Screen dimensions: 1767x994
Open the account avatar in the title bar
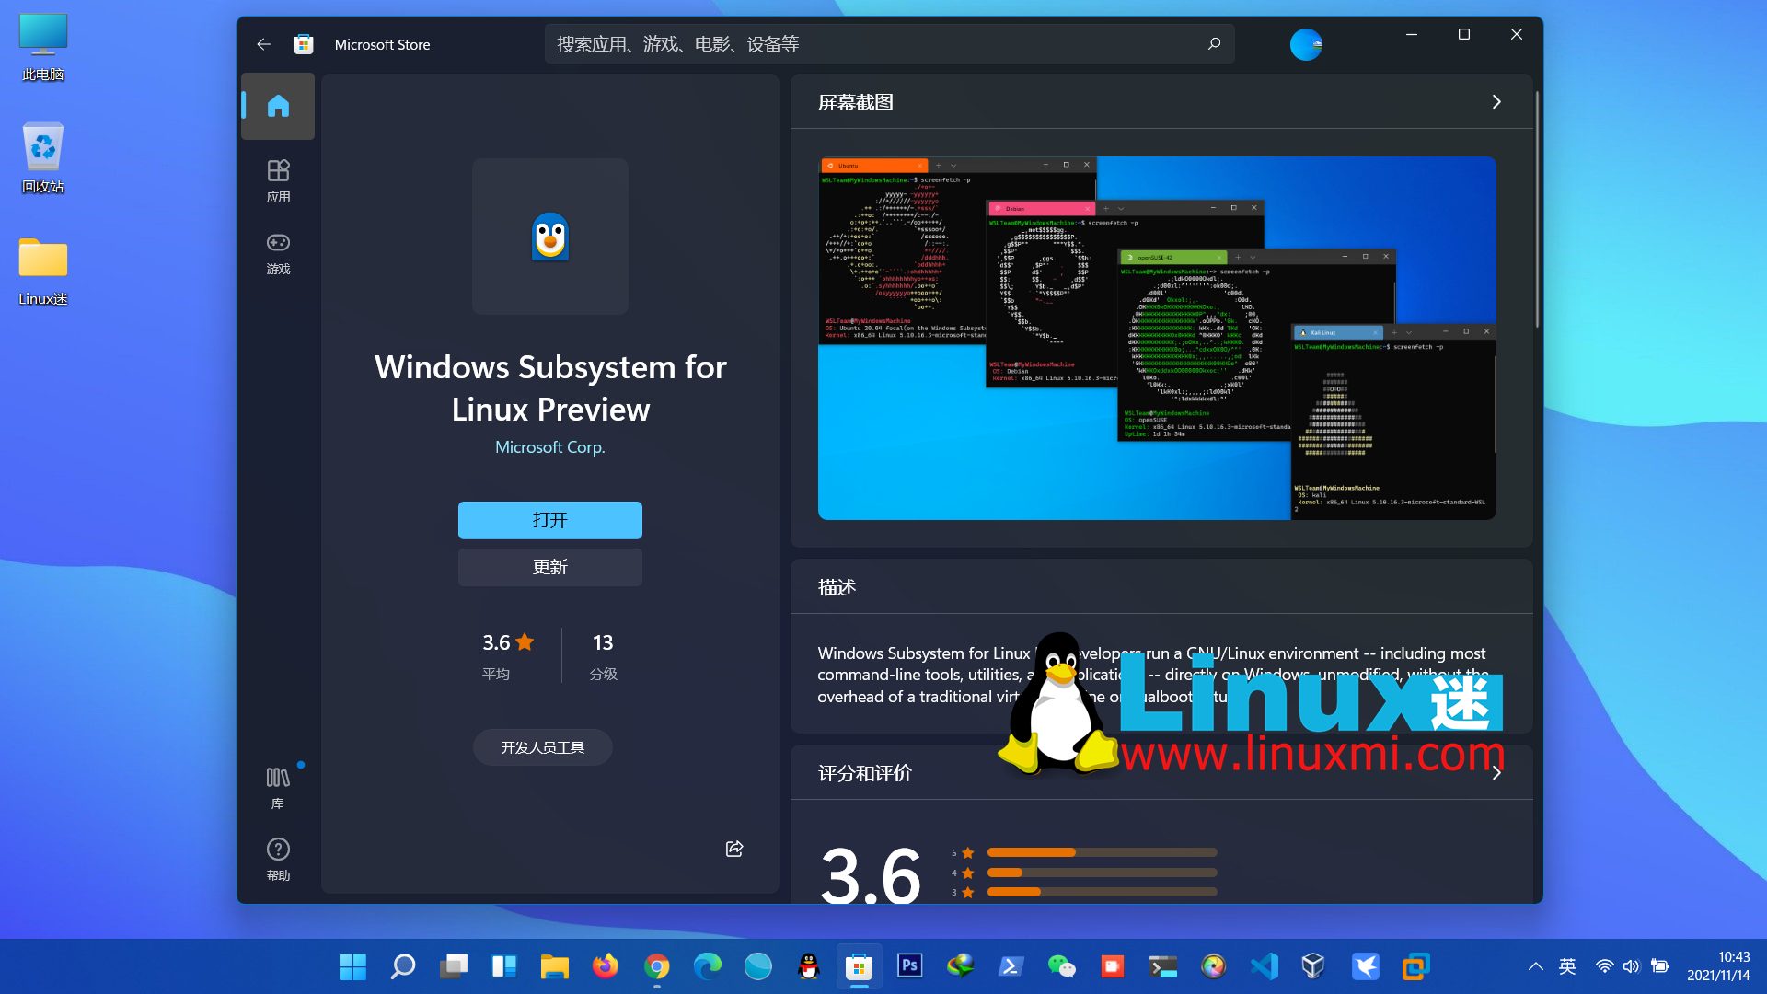click(x=1306, y=44)
